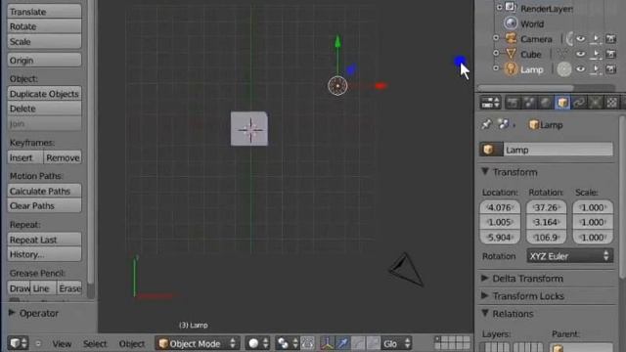Open the Object Constraints tab
Image resolution: width=626 pixels, height=352 pixels.
579,103
